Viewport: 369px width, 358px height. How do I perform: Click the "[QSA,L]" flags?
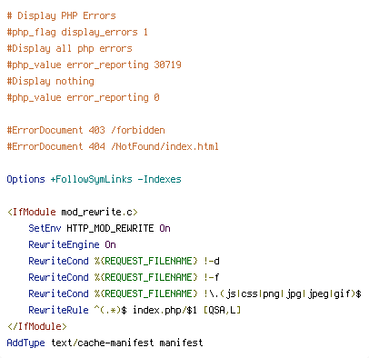pyautogui.click(x=223, y=310)
